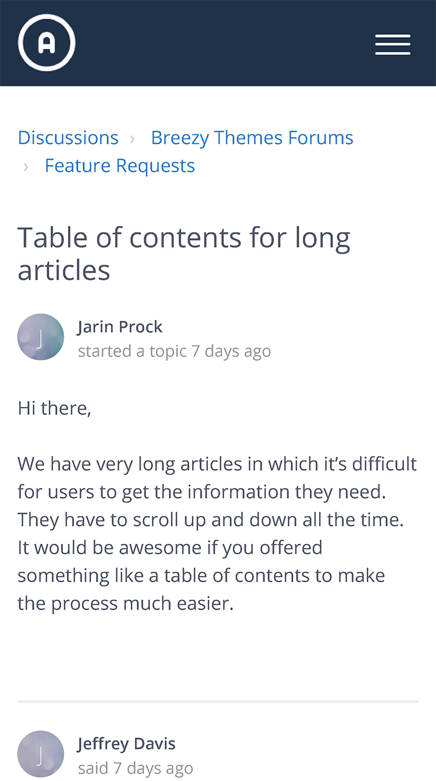Click the 'Hi there,' greeting text
The height and width of the screenshot is (781, 436).
pyautogui.click(x=55, y=408)
